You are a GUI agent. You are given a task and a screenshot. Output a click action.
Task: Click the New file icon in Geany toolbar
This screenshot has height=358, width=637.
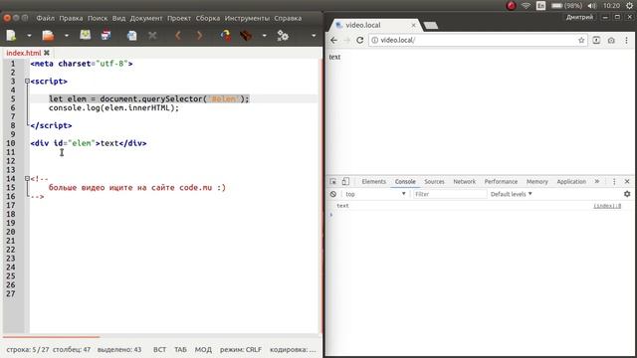pyautogui.click(x=11, y=36)
